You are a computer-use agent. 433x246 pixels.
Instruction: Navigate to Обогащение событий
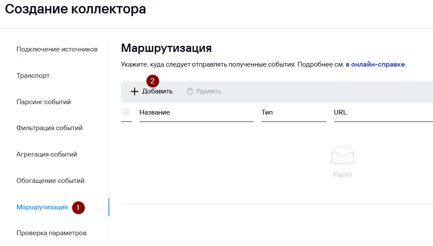pos(50,181)
